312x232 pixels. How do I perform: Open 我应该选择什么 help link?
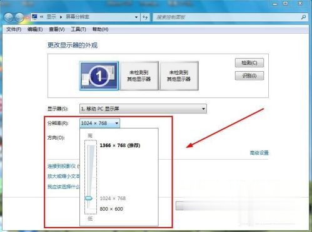pyautogui.click(x=63, y=186)
